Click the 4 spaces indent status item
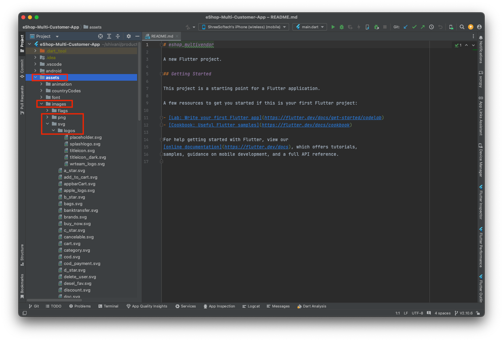 (x=442, y=313)
